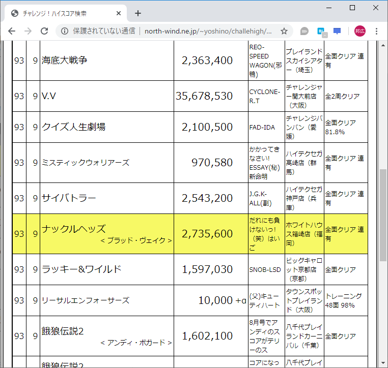Select the player name J.G.K-ALL(副)
The height and width of the screenshot is (368, 388).
(260, 199)
